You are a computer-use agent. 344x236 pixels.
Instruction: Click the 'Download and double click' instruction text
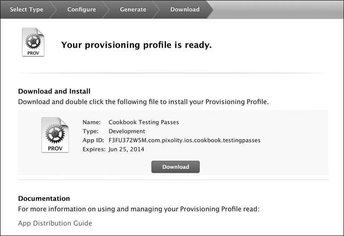(143, 101)
